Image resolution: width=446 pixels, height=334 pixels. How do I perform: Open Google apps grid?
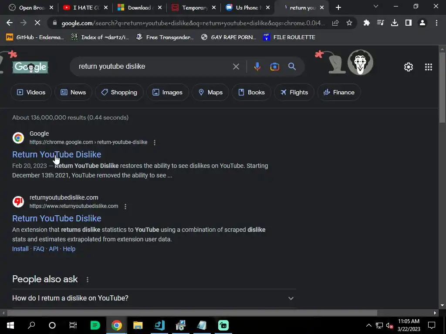click(x=429, y=67)
